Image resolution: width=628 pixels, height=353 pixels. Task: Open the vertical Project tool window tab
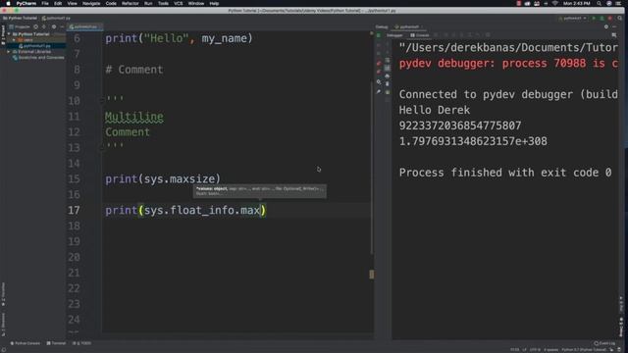3,34
